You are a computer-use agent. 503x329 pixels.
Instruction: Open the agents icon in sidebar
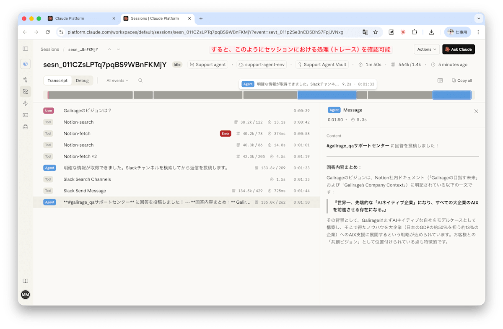click(x=25, y=80)
